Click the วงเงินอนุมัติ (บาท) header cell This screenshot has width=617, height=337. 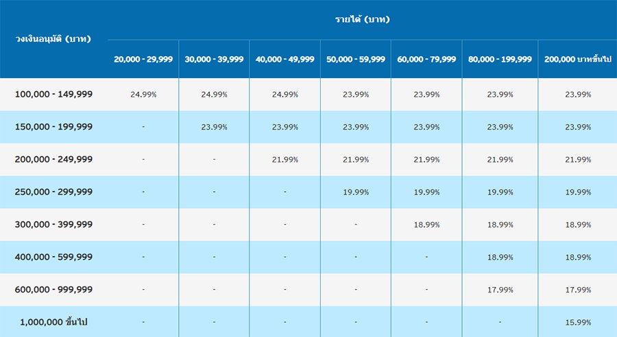pyautogui.click(x=53, y=38)
